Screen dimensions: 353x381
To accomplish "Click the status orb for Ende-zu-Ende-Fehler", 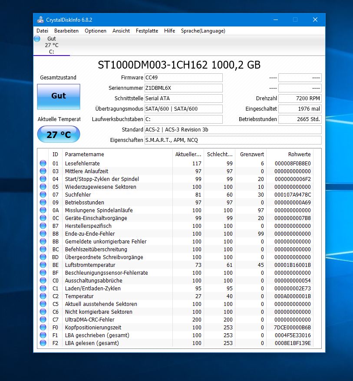I will pos(43,233).
